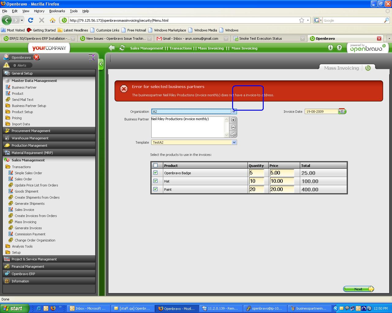Click the Quantity field for Paint
Image resolution: width=392 pixels, height=313 pixels.
(x=256, y=190)
